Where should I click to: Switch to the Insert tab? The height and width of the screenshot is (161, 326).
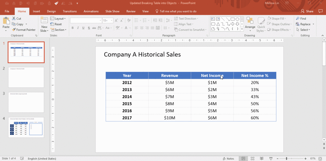click(x=36, y=11)
